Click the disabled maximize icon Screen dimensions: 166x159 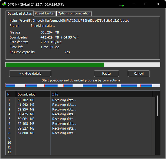point(146,4)
